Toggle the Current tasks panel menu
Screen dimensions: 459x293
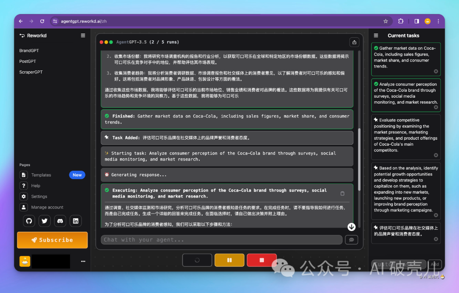click(x=376, y=36)
